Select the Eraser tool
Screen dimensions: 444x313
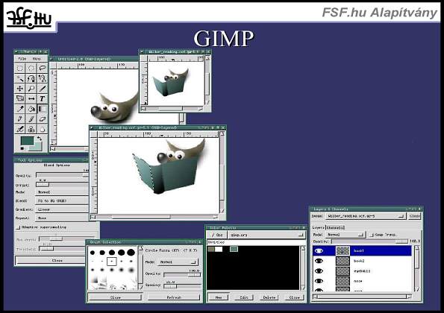pos(43,119)
